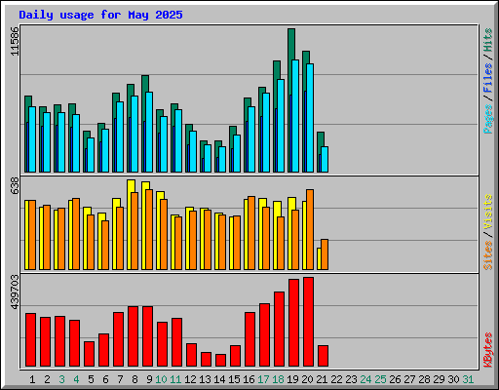Click the orange "Sites" legend word
499x390 pixels.
click(488, 255)
